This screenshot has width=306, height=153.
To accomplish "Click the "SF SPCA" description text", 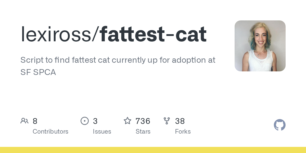I will [38, 72].
